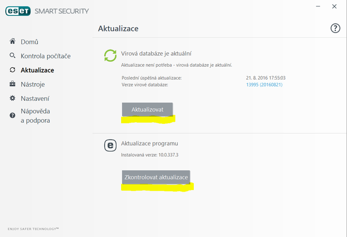
Task: Click the ESET logo in header
Action: (x=18, y=11)
